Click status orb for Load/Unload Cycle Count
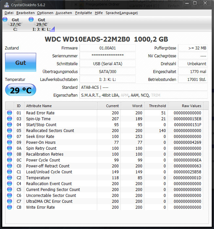Screen dimensions: 214x229 9,172
